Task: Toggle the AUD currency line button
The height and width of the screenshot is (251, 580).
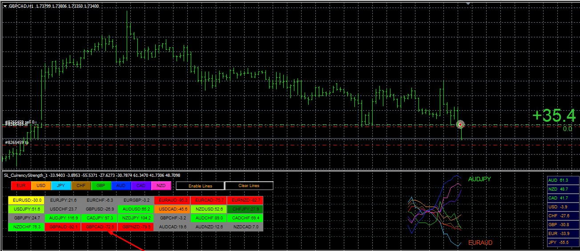Action: click(121, 185)
